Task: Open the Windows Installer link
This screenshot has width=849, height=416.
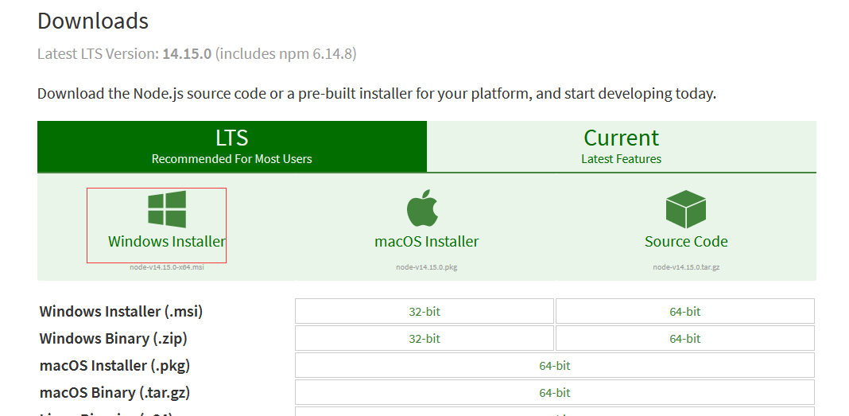Action: (167, 241)
